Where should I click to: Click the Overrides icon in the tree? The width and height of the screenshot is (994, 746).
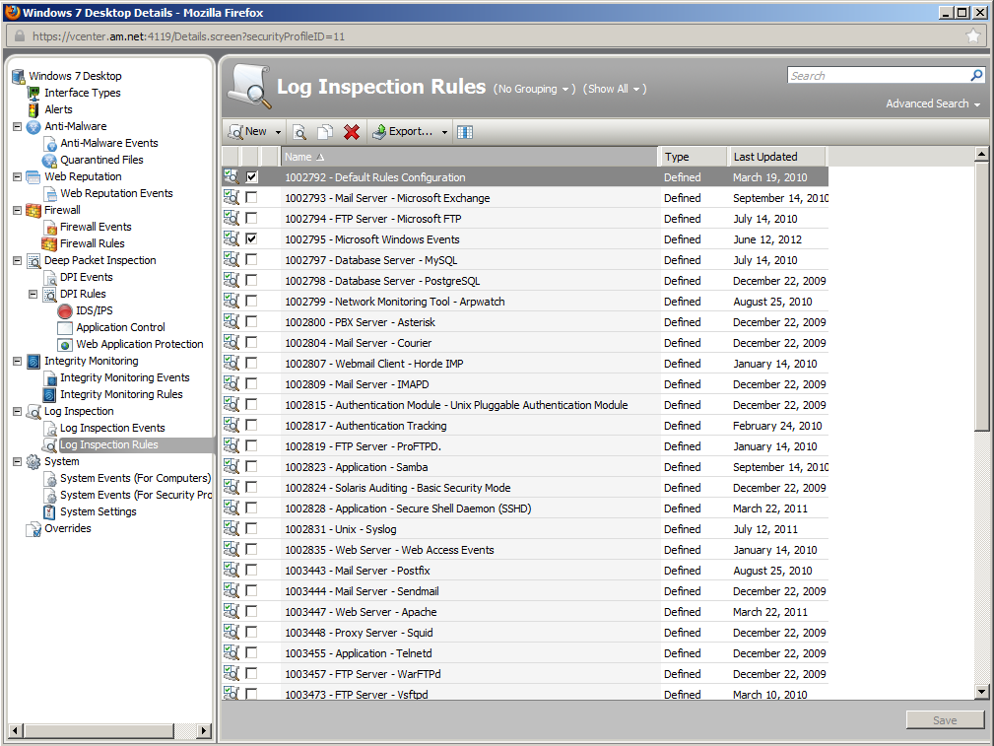point(33,529)
